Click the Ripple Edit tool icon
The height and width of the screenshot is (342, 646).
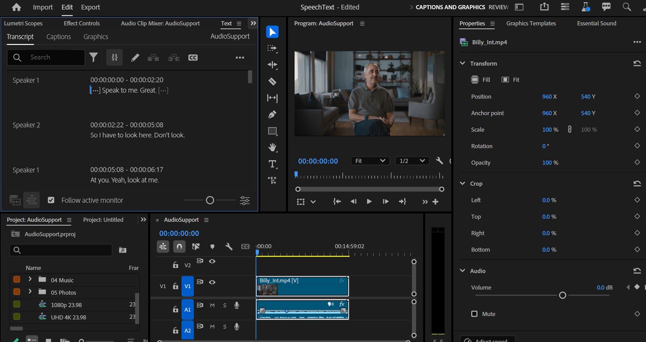(x=273, y=65)
